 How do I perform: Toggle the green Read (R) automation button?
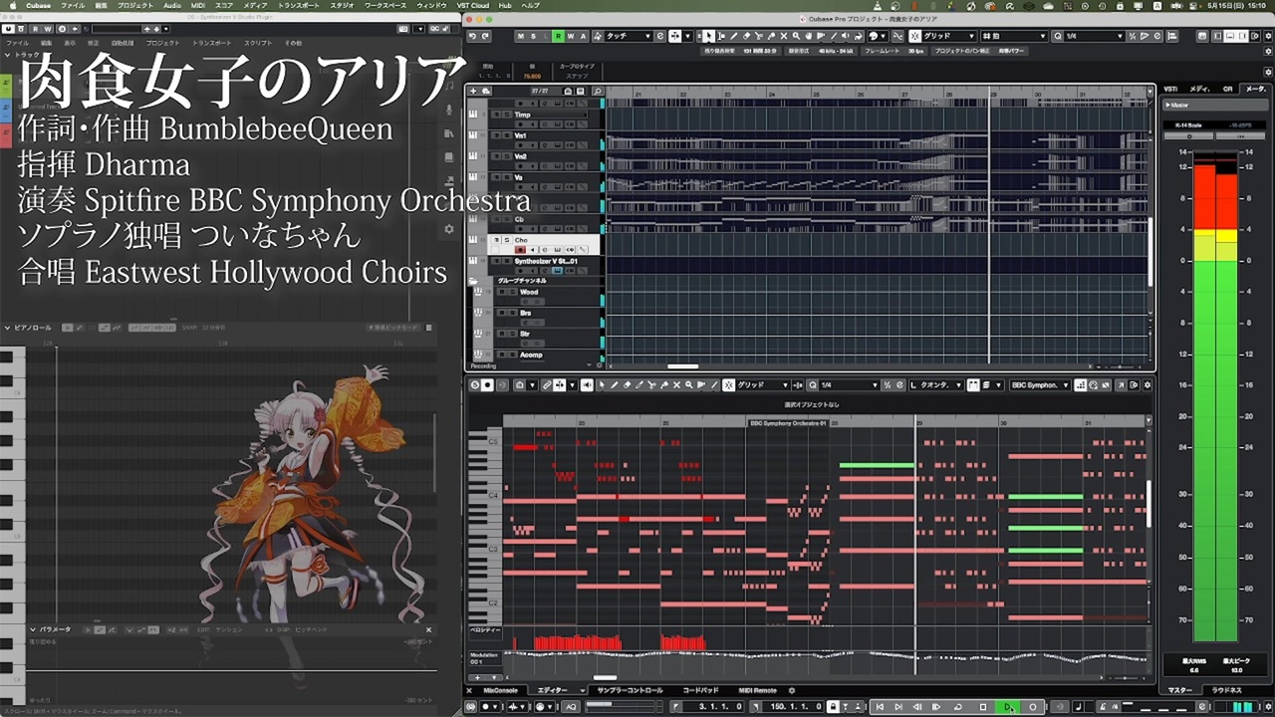pyautogui.click(x=559, y=36)
